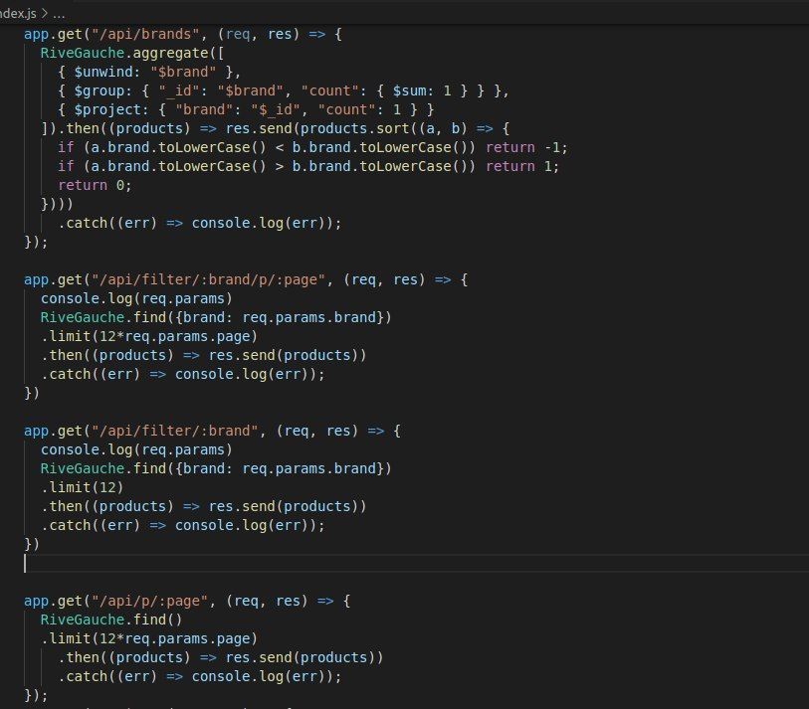This screenshot has width=809, height=709.
Task: Click the breadcrumb ellipsis after index.js
Action: tap(59, 15)
